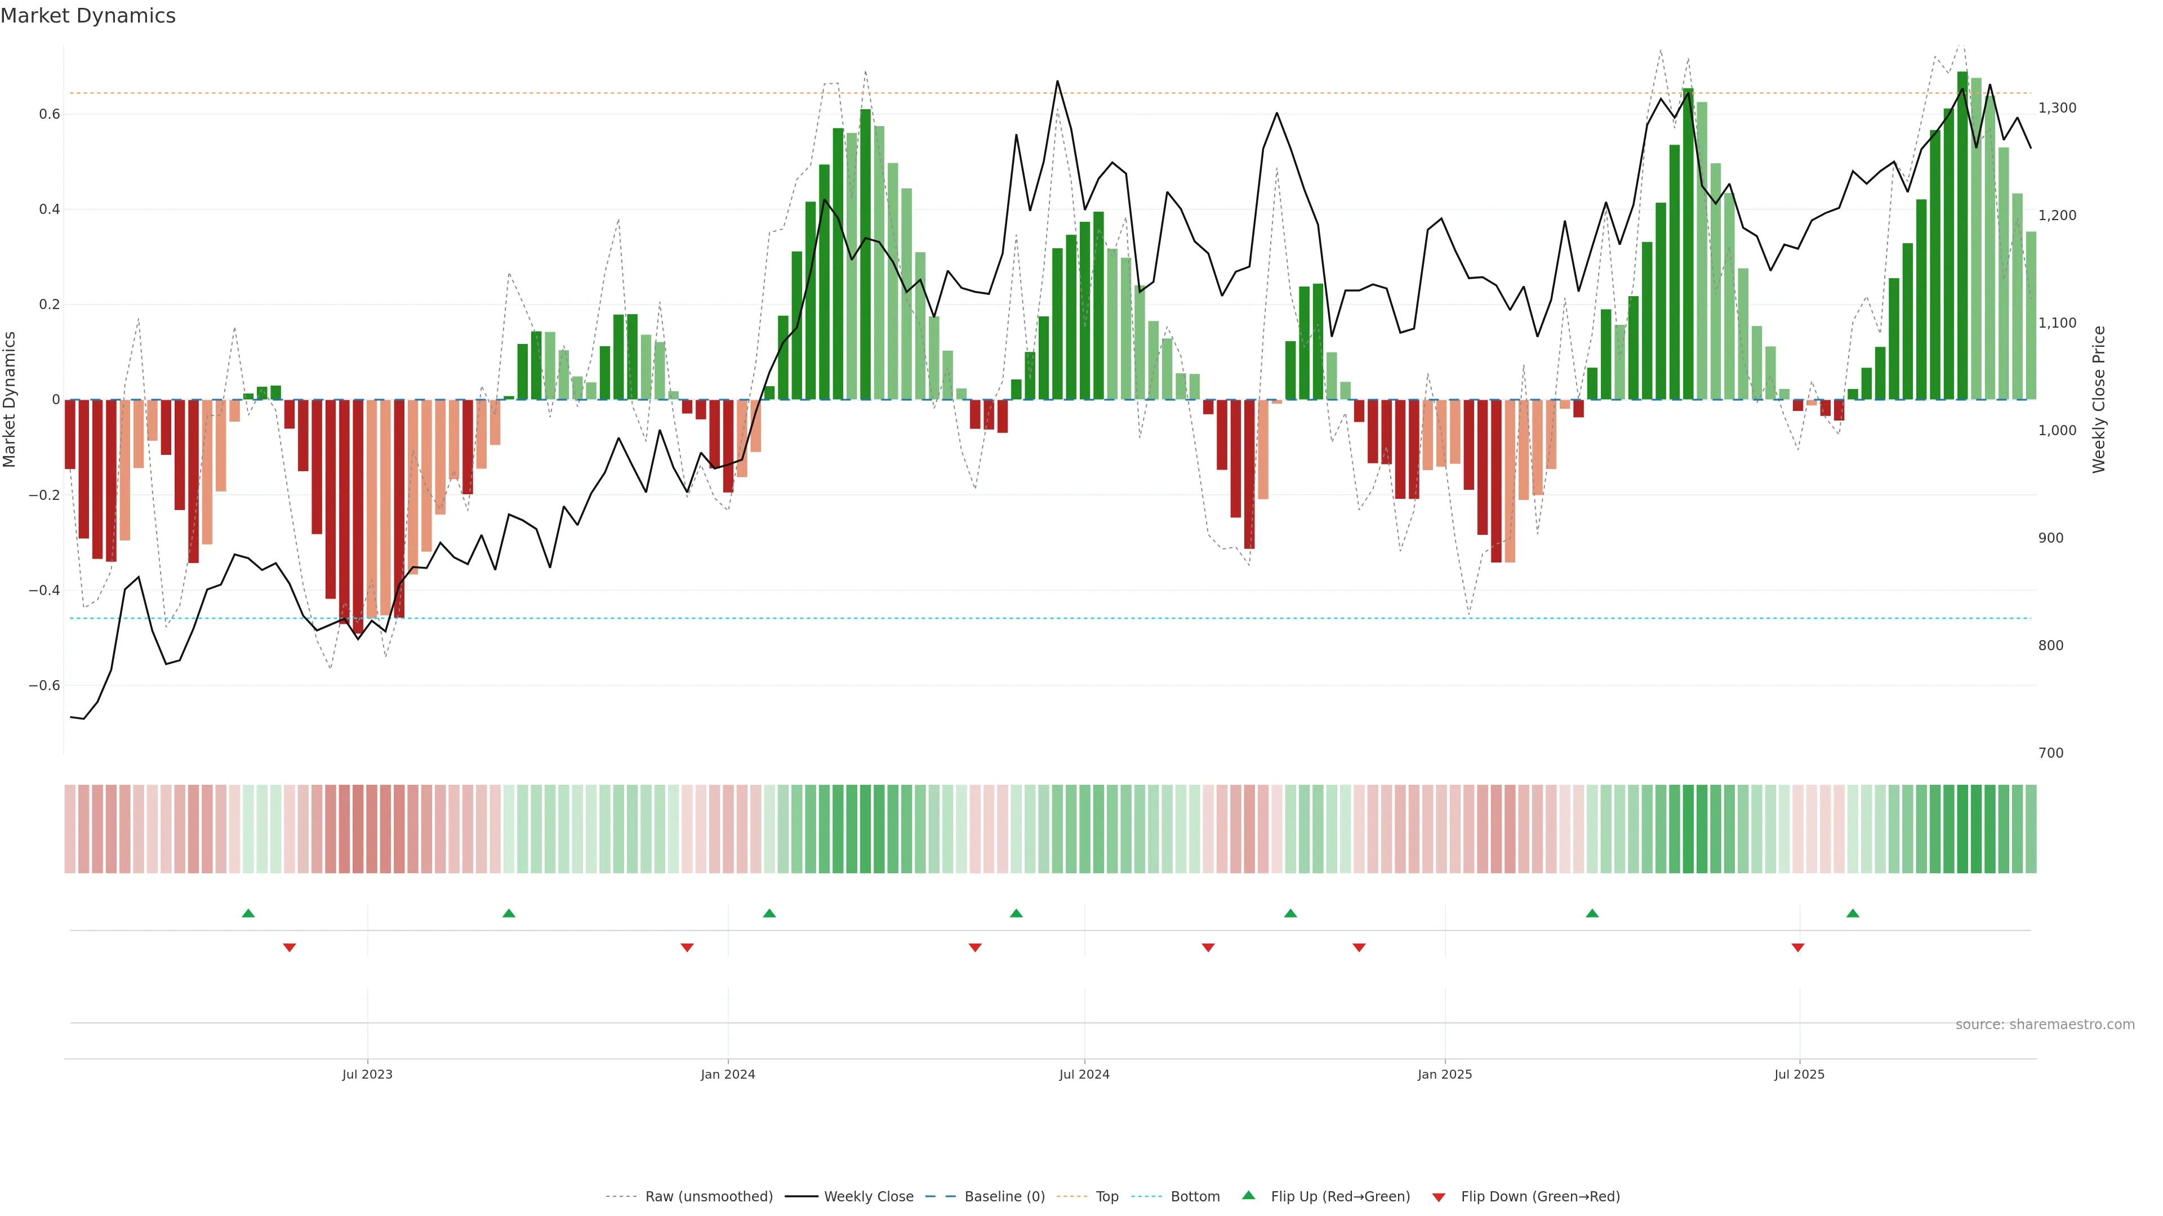Click the leftmost red flip-down triangle marker
This screenshot has height=1216, width=2163.
coord(289,947)
